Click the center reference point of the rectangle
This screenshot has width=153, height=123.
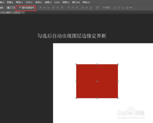coord(97,81)
